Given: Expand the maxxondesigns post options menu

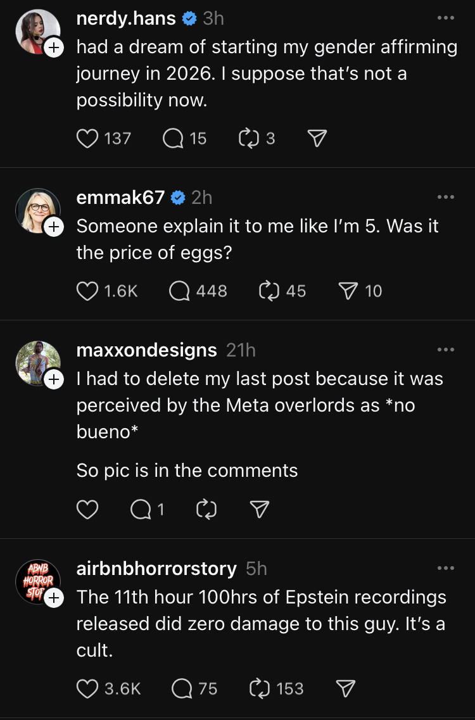Looking at the screenshot, I should point(446,350).
